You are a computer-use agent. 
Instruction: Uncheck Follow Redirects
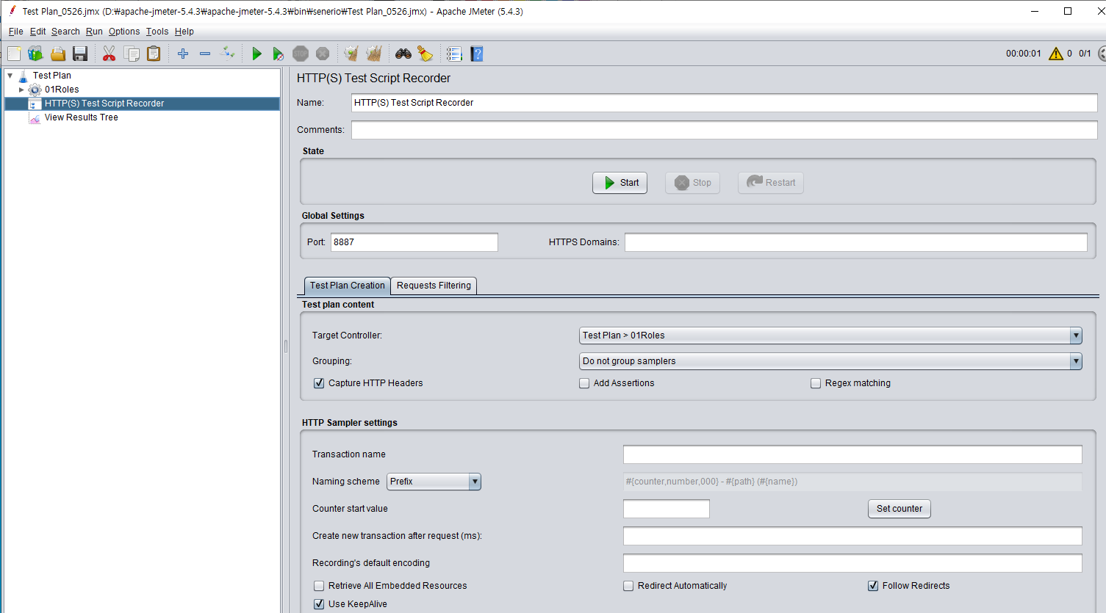[873, 586]
